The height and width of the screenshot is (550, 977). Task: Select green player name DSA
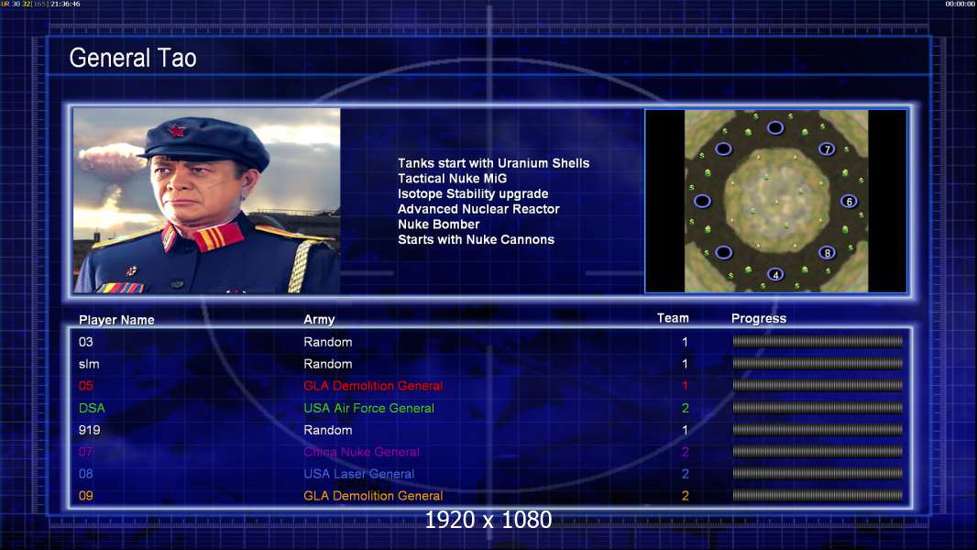point(92,408)
